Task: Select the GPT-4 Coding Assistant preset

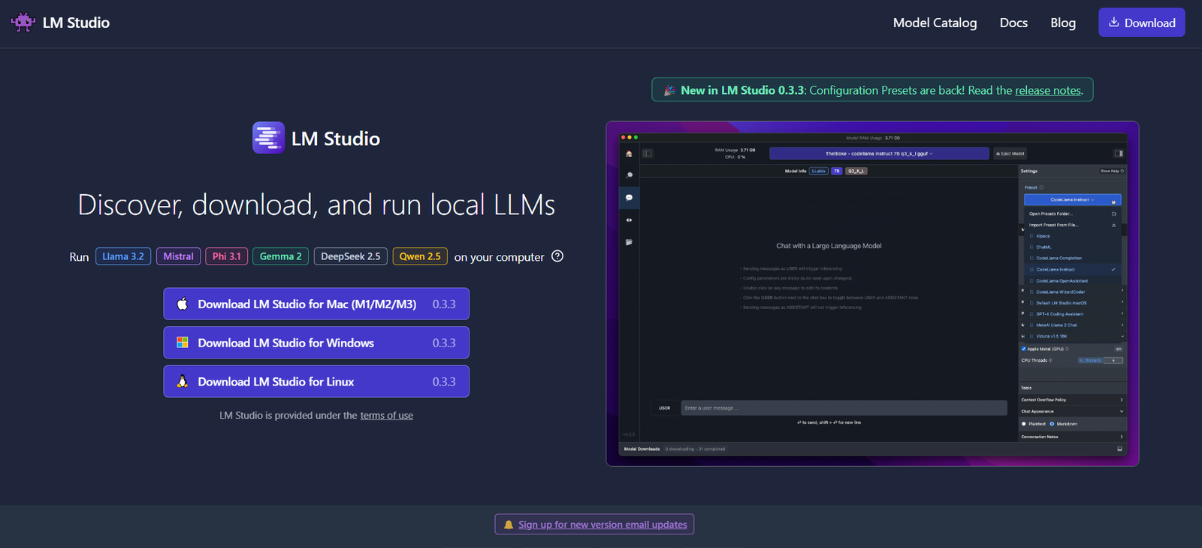Action: tap(1072, 314)
